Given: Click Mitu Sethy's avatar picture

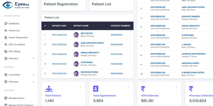Looking at the screenshot, I should [76, 35].
